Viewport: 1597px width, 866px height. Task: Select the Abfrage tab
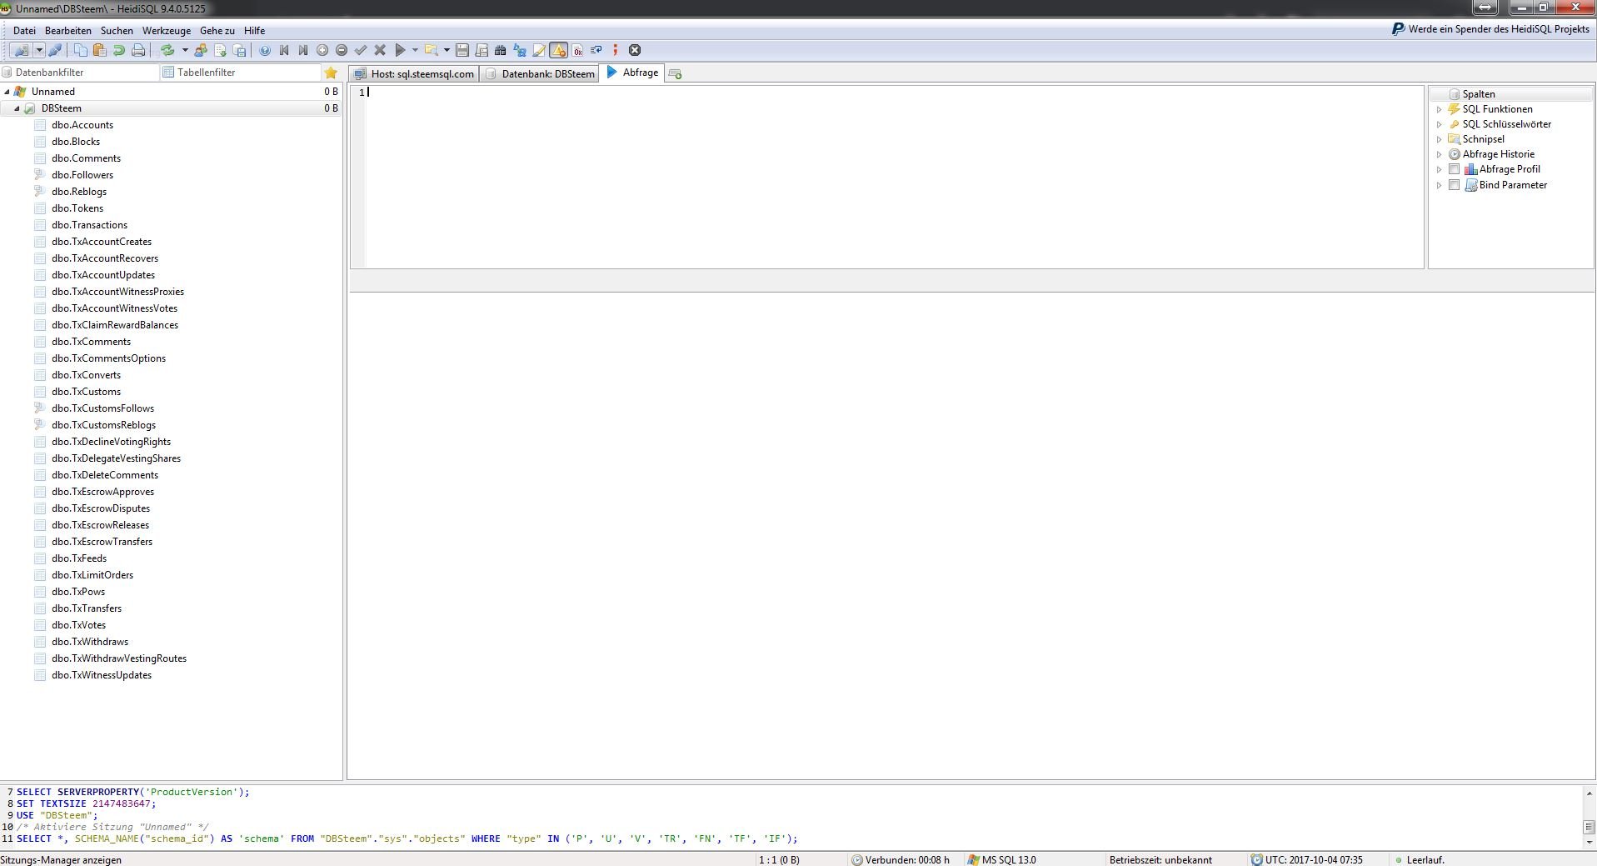[x=632, y=73]
